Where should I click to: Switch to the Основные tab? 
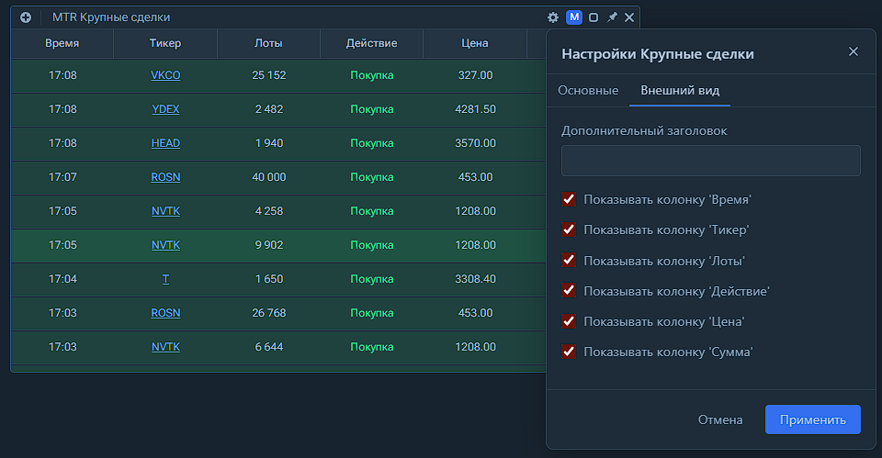point(588,90)
